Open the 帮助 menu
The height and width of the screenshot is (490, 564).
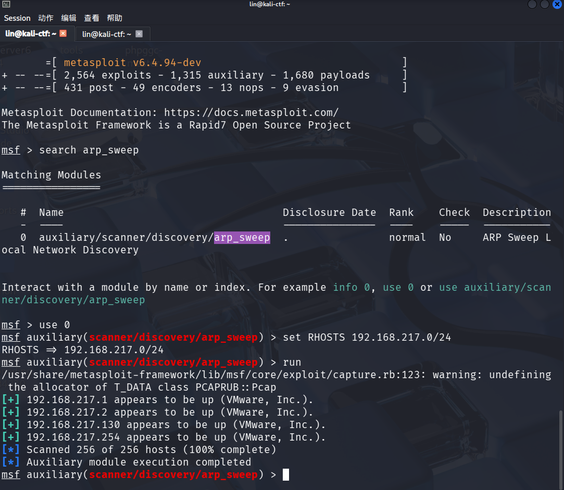(115, 18)
